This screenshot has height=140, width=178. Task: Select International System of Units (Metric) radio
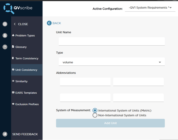(x=95, y=110)
